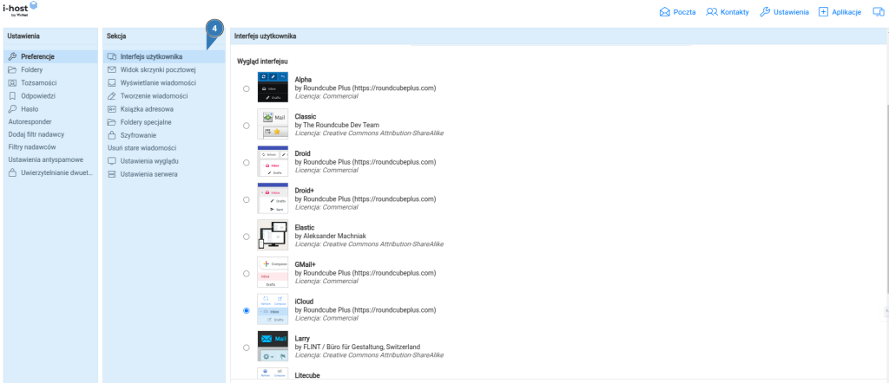The image size is (889, 383).
Task: Select the iCloud skin radio button
Action: click(246, 310)
